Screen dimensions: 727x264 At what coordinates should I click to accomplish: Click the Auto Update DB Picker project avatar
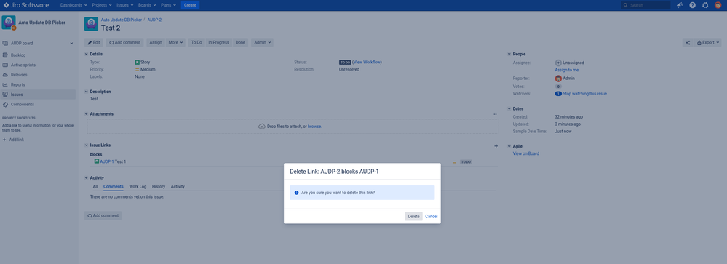tap(9, 23)
